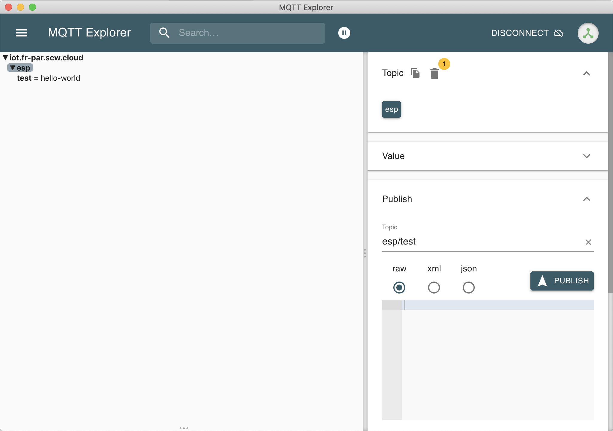Open the hamburger menu
This screenshot has height=431, width=613.
coord(21,33)
